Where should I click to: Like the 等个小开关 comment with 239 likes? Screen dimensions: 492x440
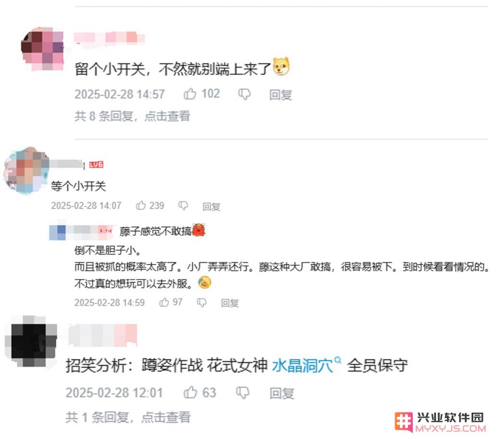141,205
